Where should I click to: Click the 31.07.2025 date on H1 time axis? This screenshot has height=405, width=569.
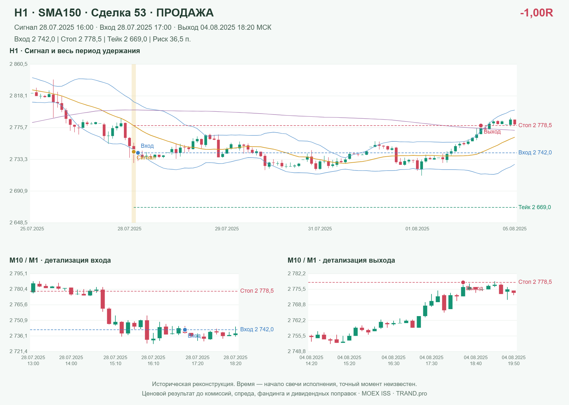coord(320,229)
